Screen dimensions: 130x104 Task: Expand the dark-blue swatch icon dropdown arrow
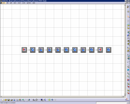43,101
